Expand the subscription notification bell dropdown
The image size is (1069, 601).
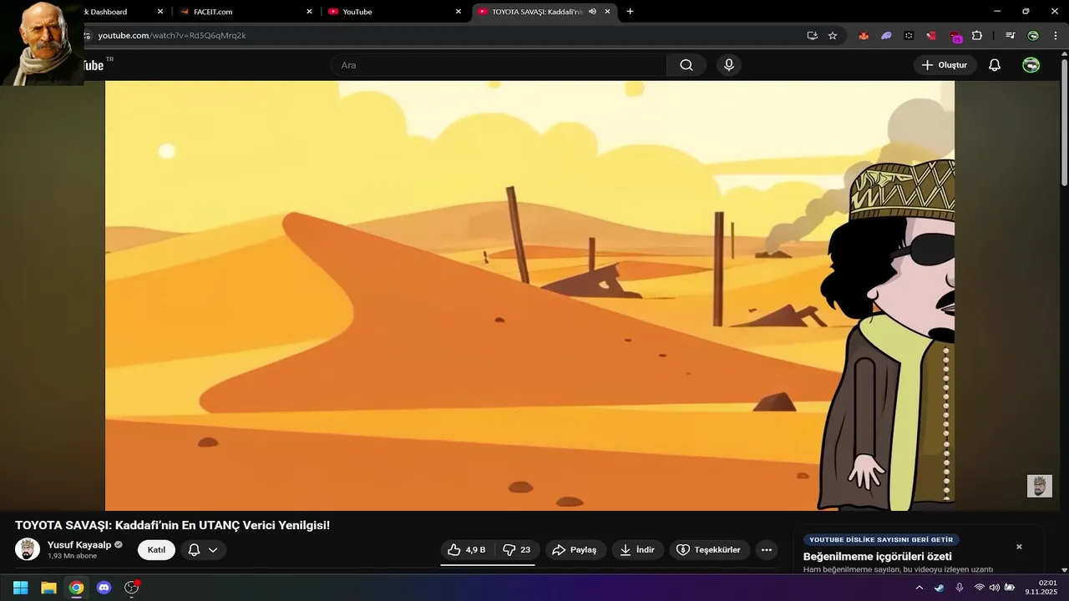(x=204, y=550)
